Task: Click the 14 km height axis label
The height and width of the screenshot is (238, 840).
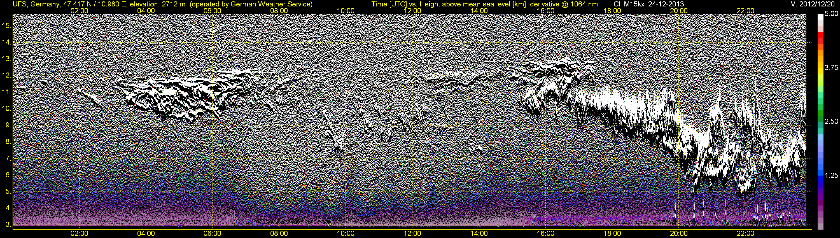Action: [x=6, y=42]
